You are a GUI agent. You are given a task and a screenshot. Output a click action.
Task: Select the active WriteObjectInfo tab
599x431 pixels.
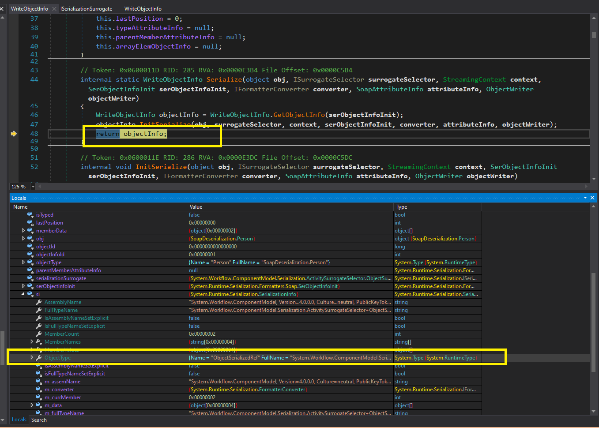[29, 9]
